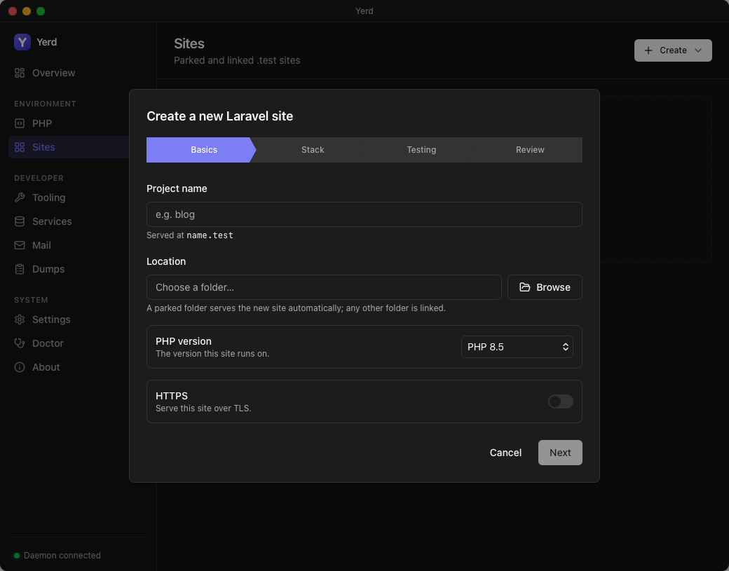The image size is (729, 571).
Task: Click the plus icon on Create button
Action: click(648, 50)
